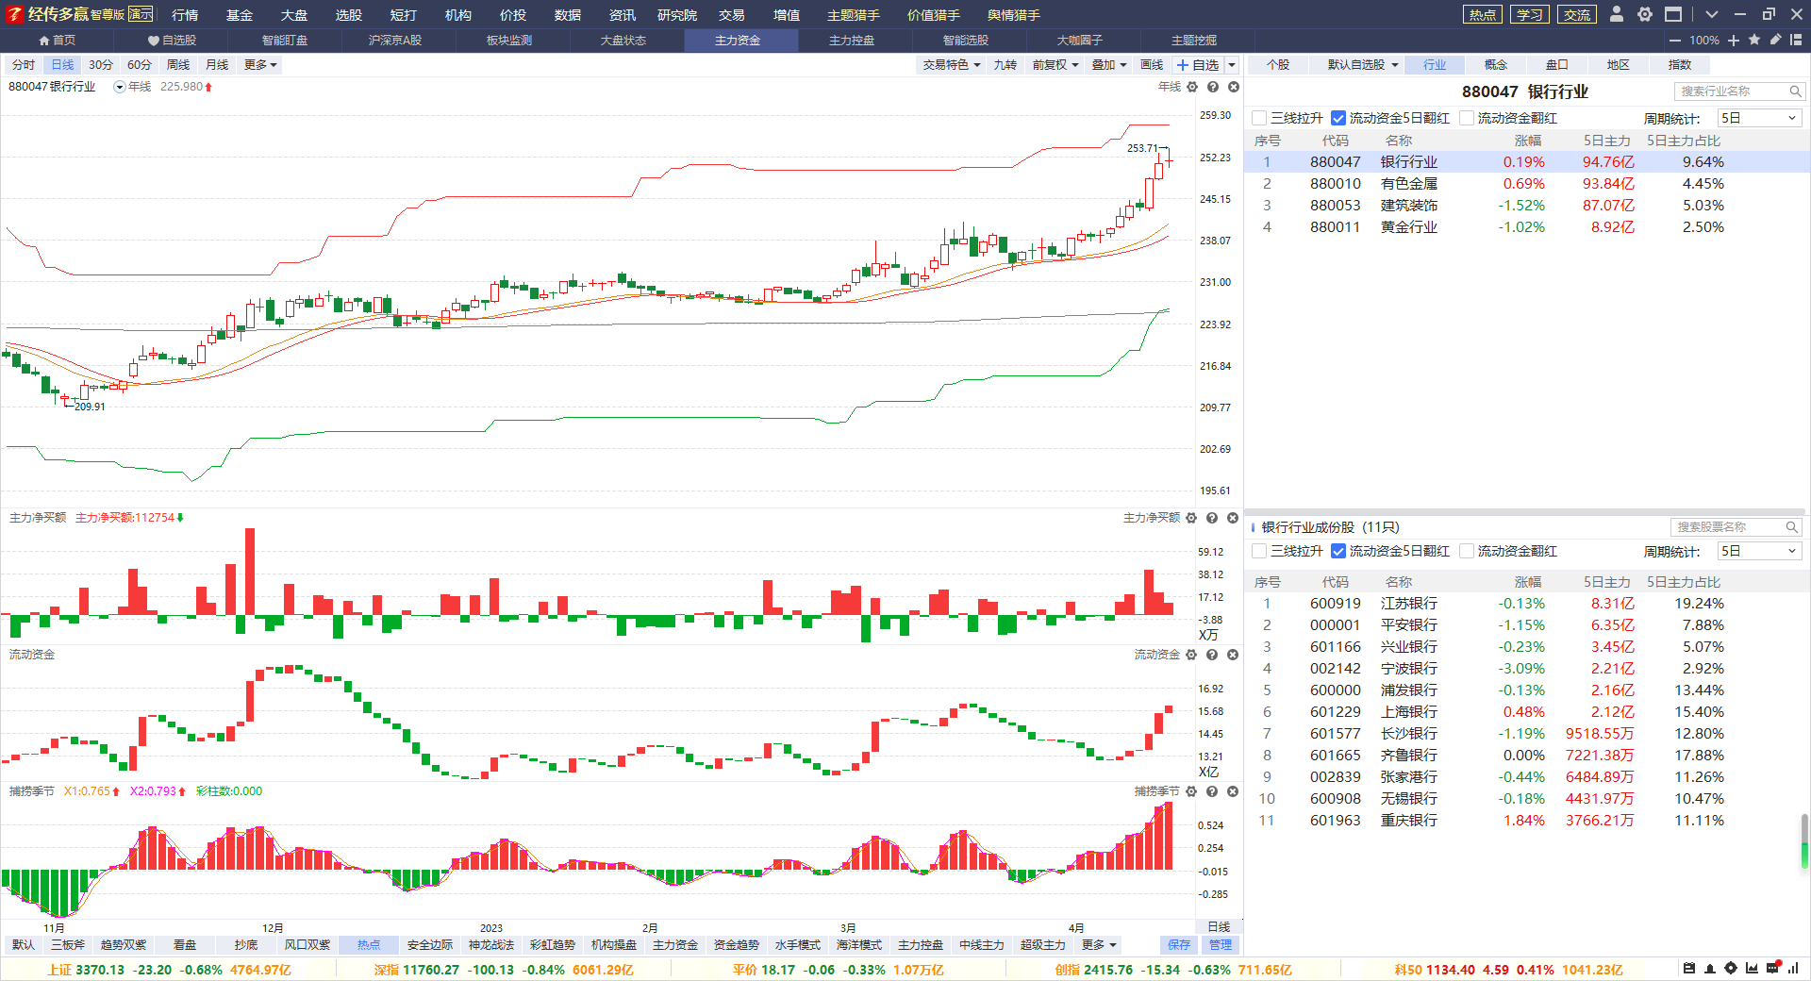1811x981 pixels.
Task: Click chart icon in status bar
Action: pos(1752,969)
